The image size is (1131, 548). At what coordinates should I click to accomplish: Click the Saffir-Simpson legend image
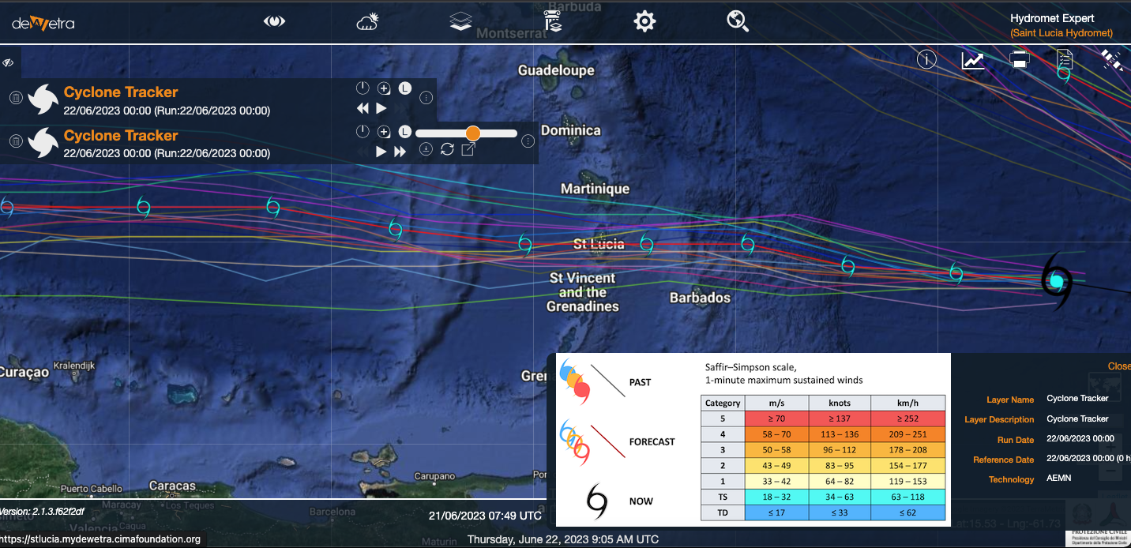753,440
